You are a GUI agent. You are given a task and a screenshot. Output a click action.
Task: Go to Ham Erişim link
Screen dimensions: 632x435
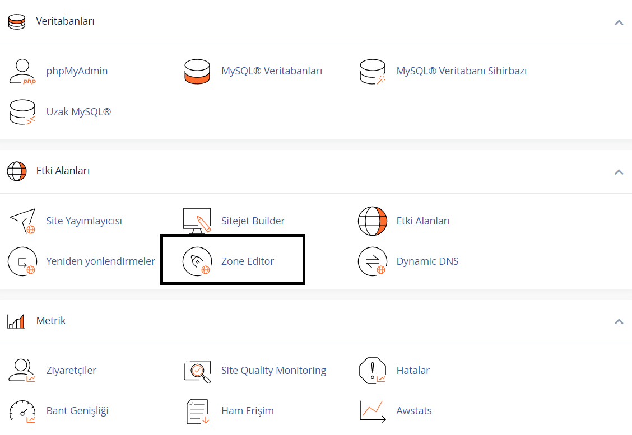coord(248,411)
